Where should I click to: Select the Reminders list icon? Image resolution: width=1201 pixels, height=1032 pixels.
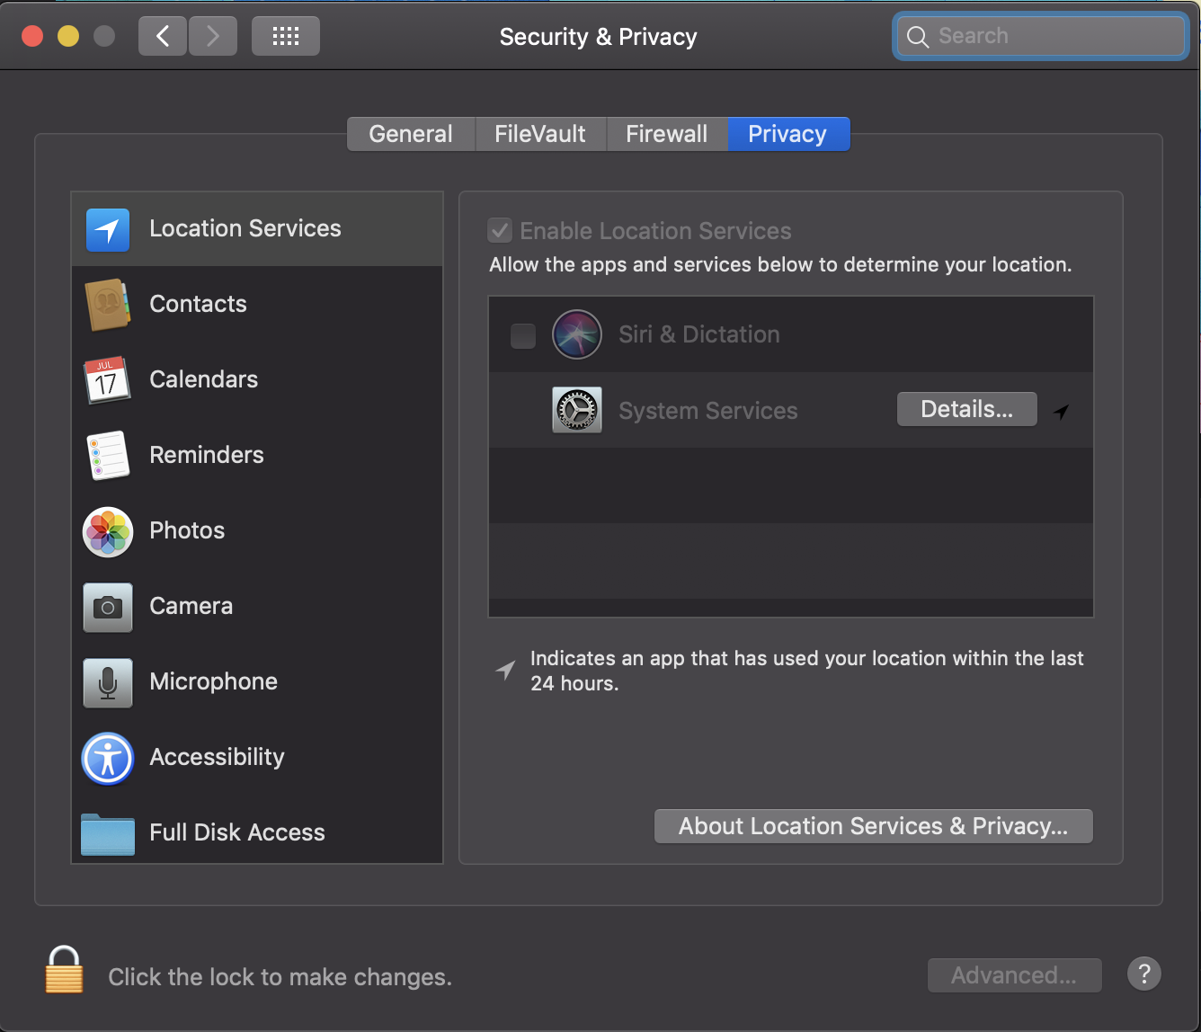[108, 456]
